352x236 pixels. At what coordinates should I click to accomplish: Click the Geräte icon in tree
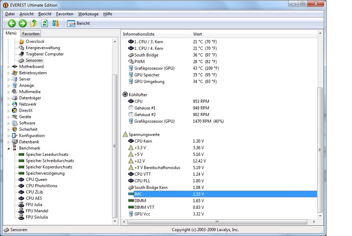(15, 117)
